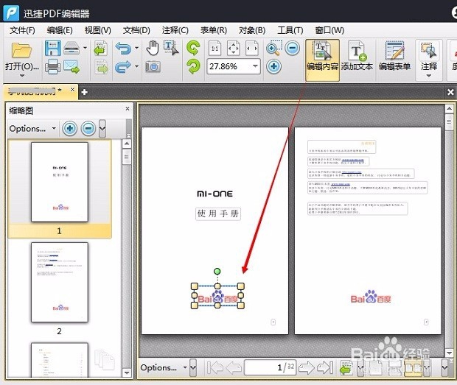Activate the 编辑内容 edit content tool
This screenshot has height=385, width=457.
click(322, 60)
